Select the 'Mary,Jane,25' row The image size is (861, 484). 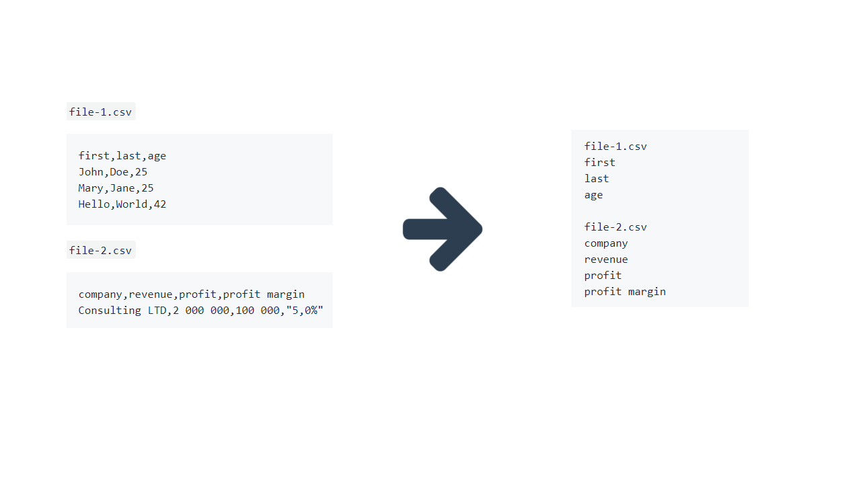pyautogui.click(x=116, y=188)
